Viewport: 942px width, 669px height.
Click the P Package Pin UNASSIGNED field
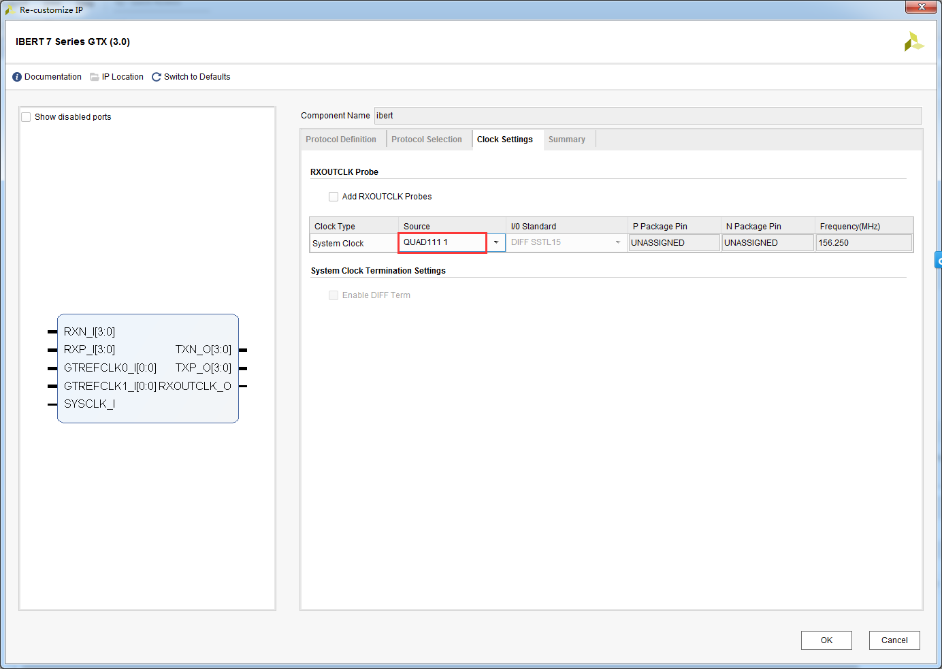674,243
